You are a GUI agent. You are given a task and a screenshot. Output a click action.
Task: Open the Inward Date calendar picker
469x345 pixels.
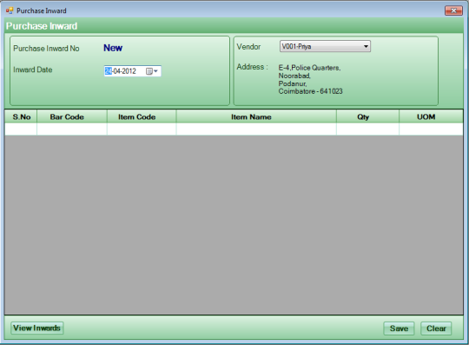pyautogui.click(x=152, y=71)
